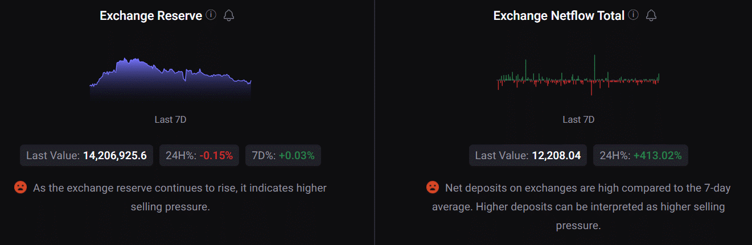Open the Exchange Reserve title
This screenshot has height=245, width=752.
151,16
